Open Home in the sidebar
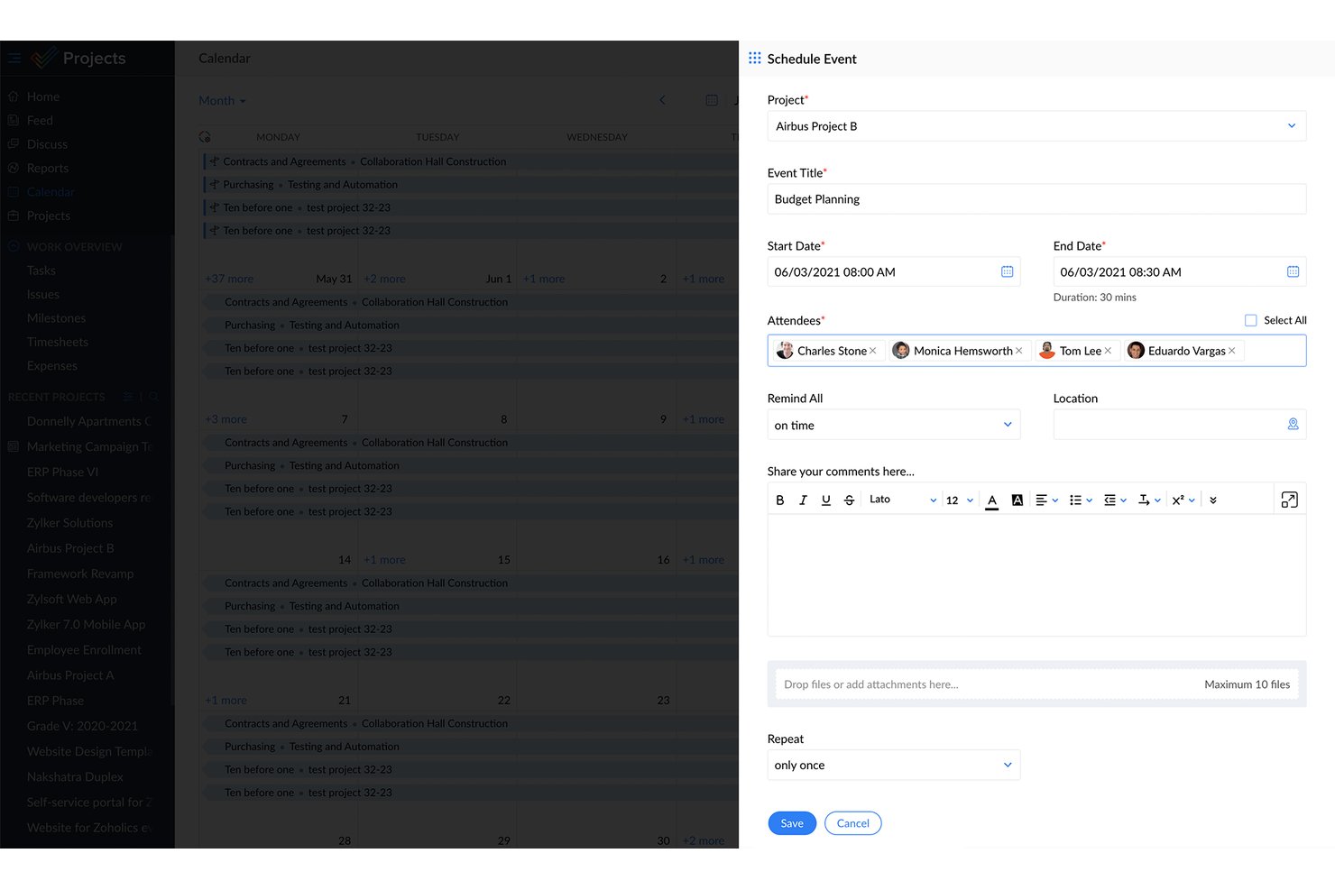The width and height of the screenshot is (1335, 890). pos(43,96)
